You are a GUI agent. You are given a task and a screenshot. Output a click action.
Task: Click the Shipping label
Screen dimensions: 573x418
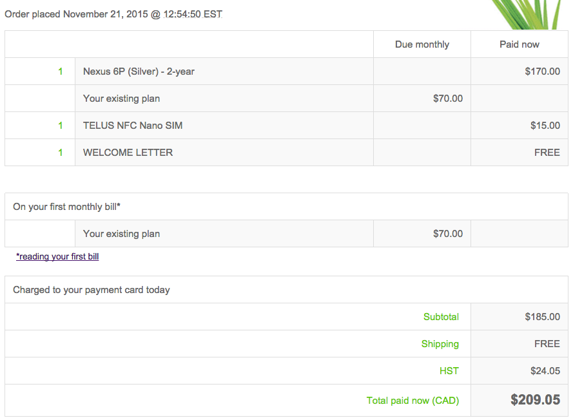[x=440, y=345]
